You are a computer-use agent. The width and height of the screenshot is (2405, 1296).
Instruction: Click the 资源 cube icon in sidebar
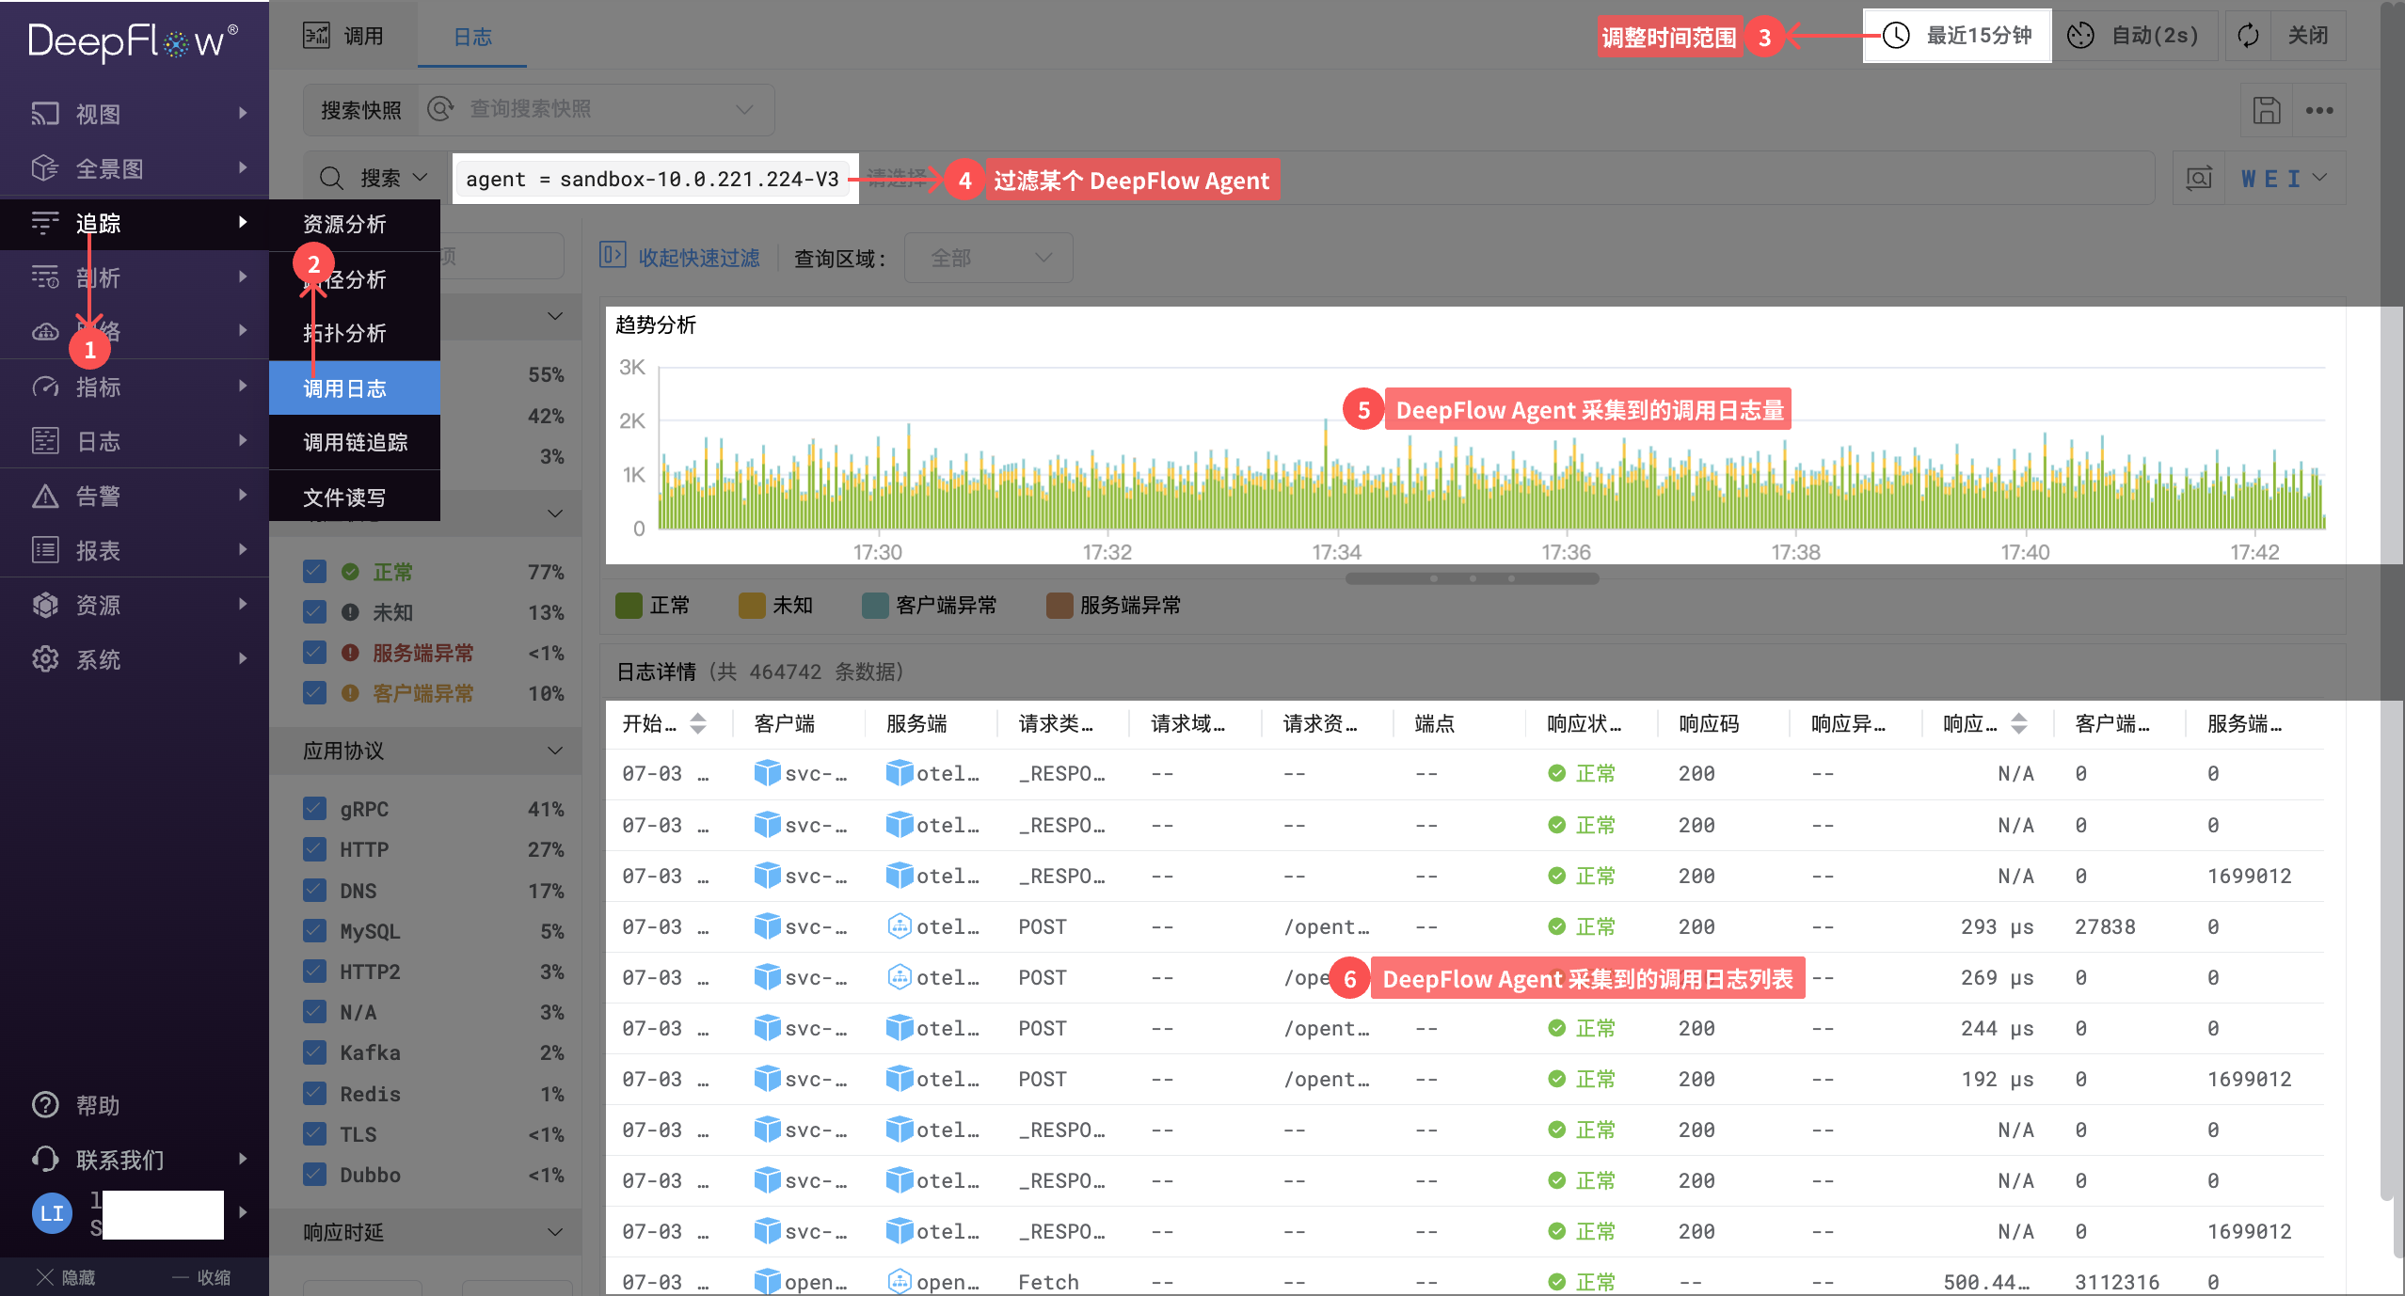45,605
